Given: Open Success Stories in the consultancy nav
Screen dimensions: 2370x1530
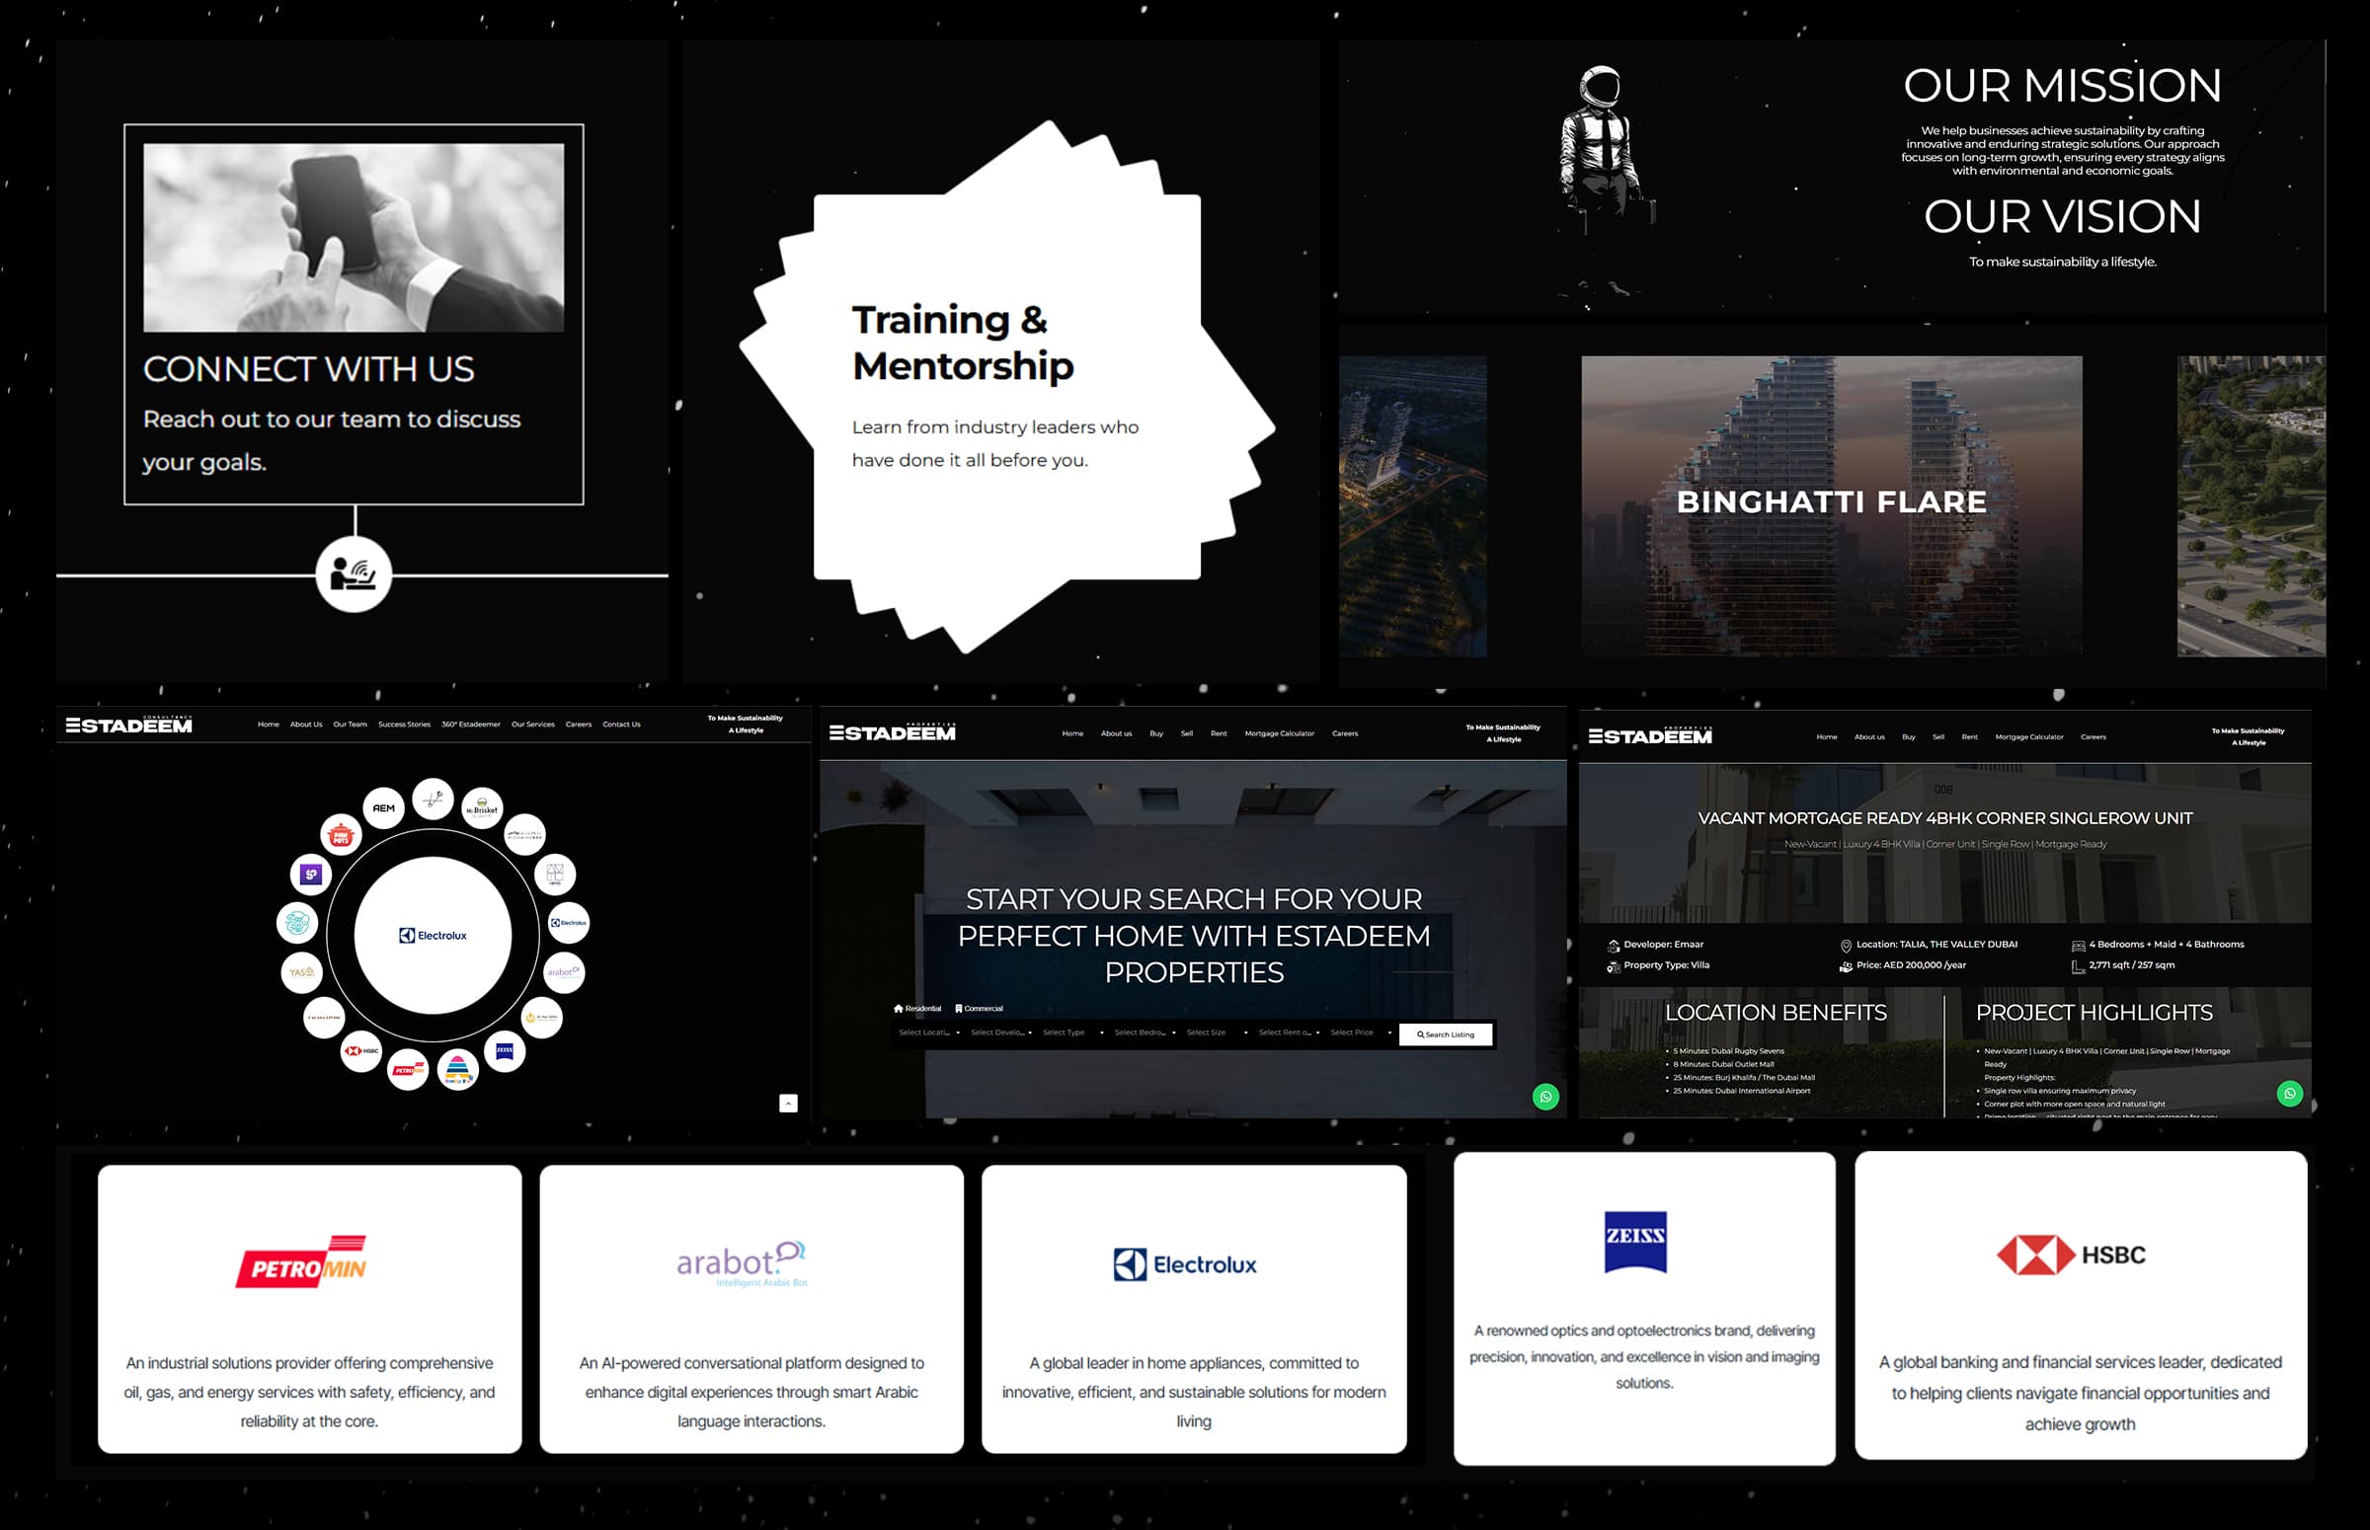Looking at the screenshot, I should (x=405, y=725).
